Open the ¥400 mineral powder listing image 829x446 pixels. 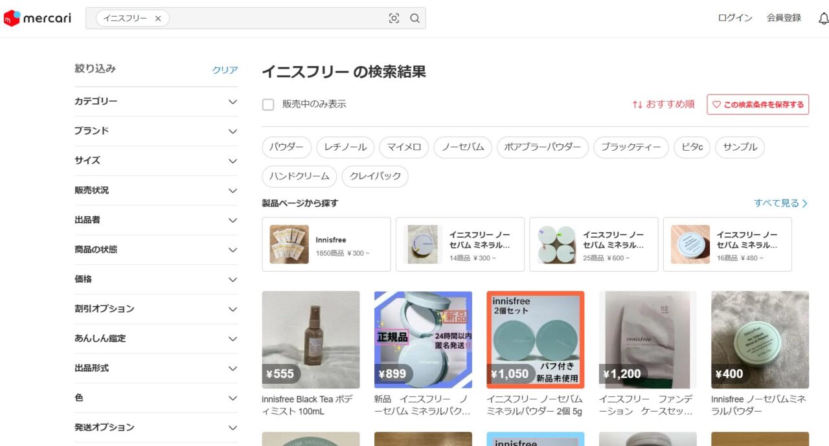click(x=760, y=340)
